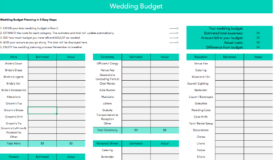275x160 pixels.
Task: Select the Reception Bartender row label
Action: tap(201, 90)
